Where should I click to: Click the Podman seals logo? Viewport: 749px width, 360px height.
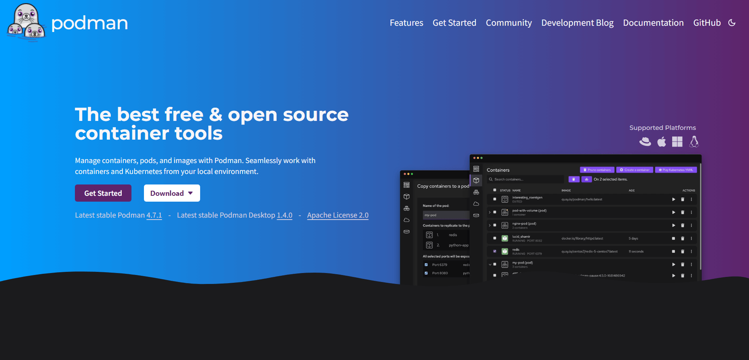[27, 22]
